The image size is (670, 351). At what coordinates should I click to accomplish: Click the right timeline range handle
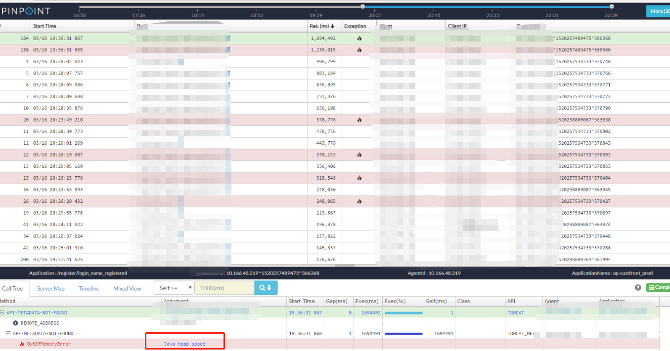612,6
